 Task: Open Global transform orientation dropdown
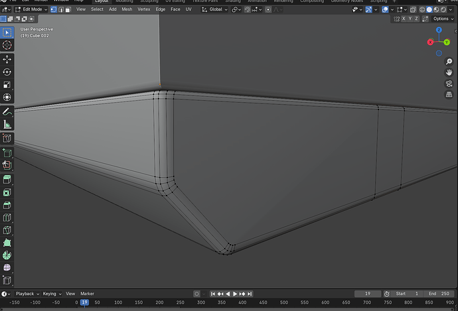[x=214, y=10]
